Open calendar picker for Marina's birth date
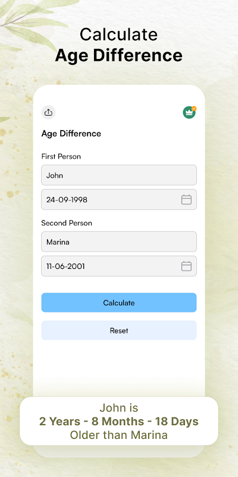Image resolution: width=238 pixels, height=477 pixels. (x=186, y=266)
